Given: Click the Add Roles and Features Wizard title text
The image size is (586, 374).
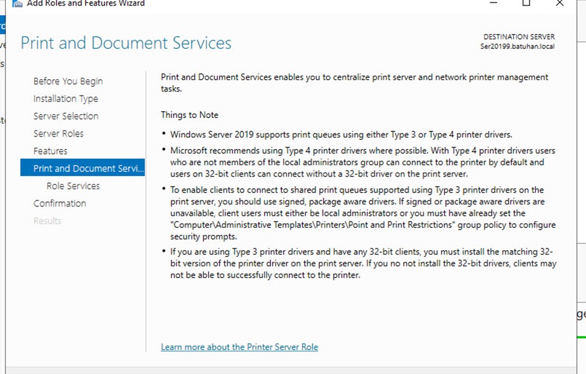Looking at the screenshot, I should coord(86,3).
